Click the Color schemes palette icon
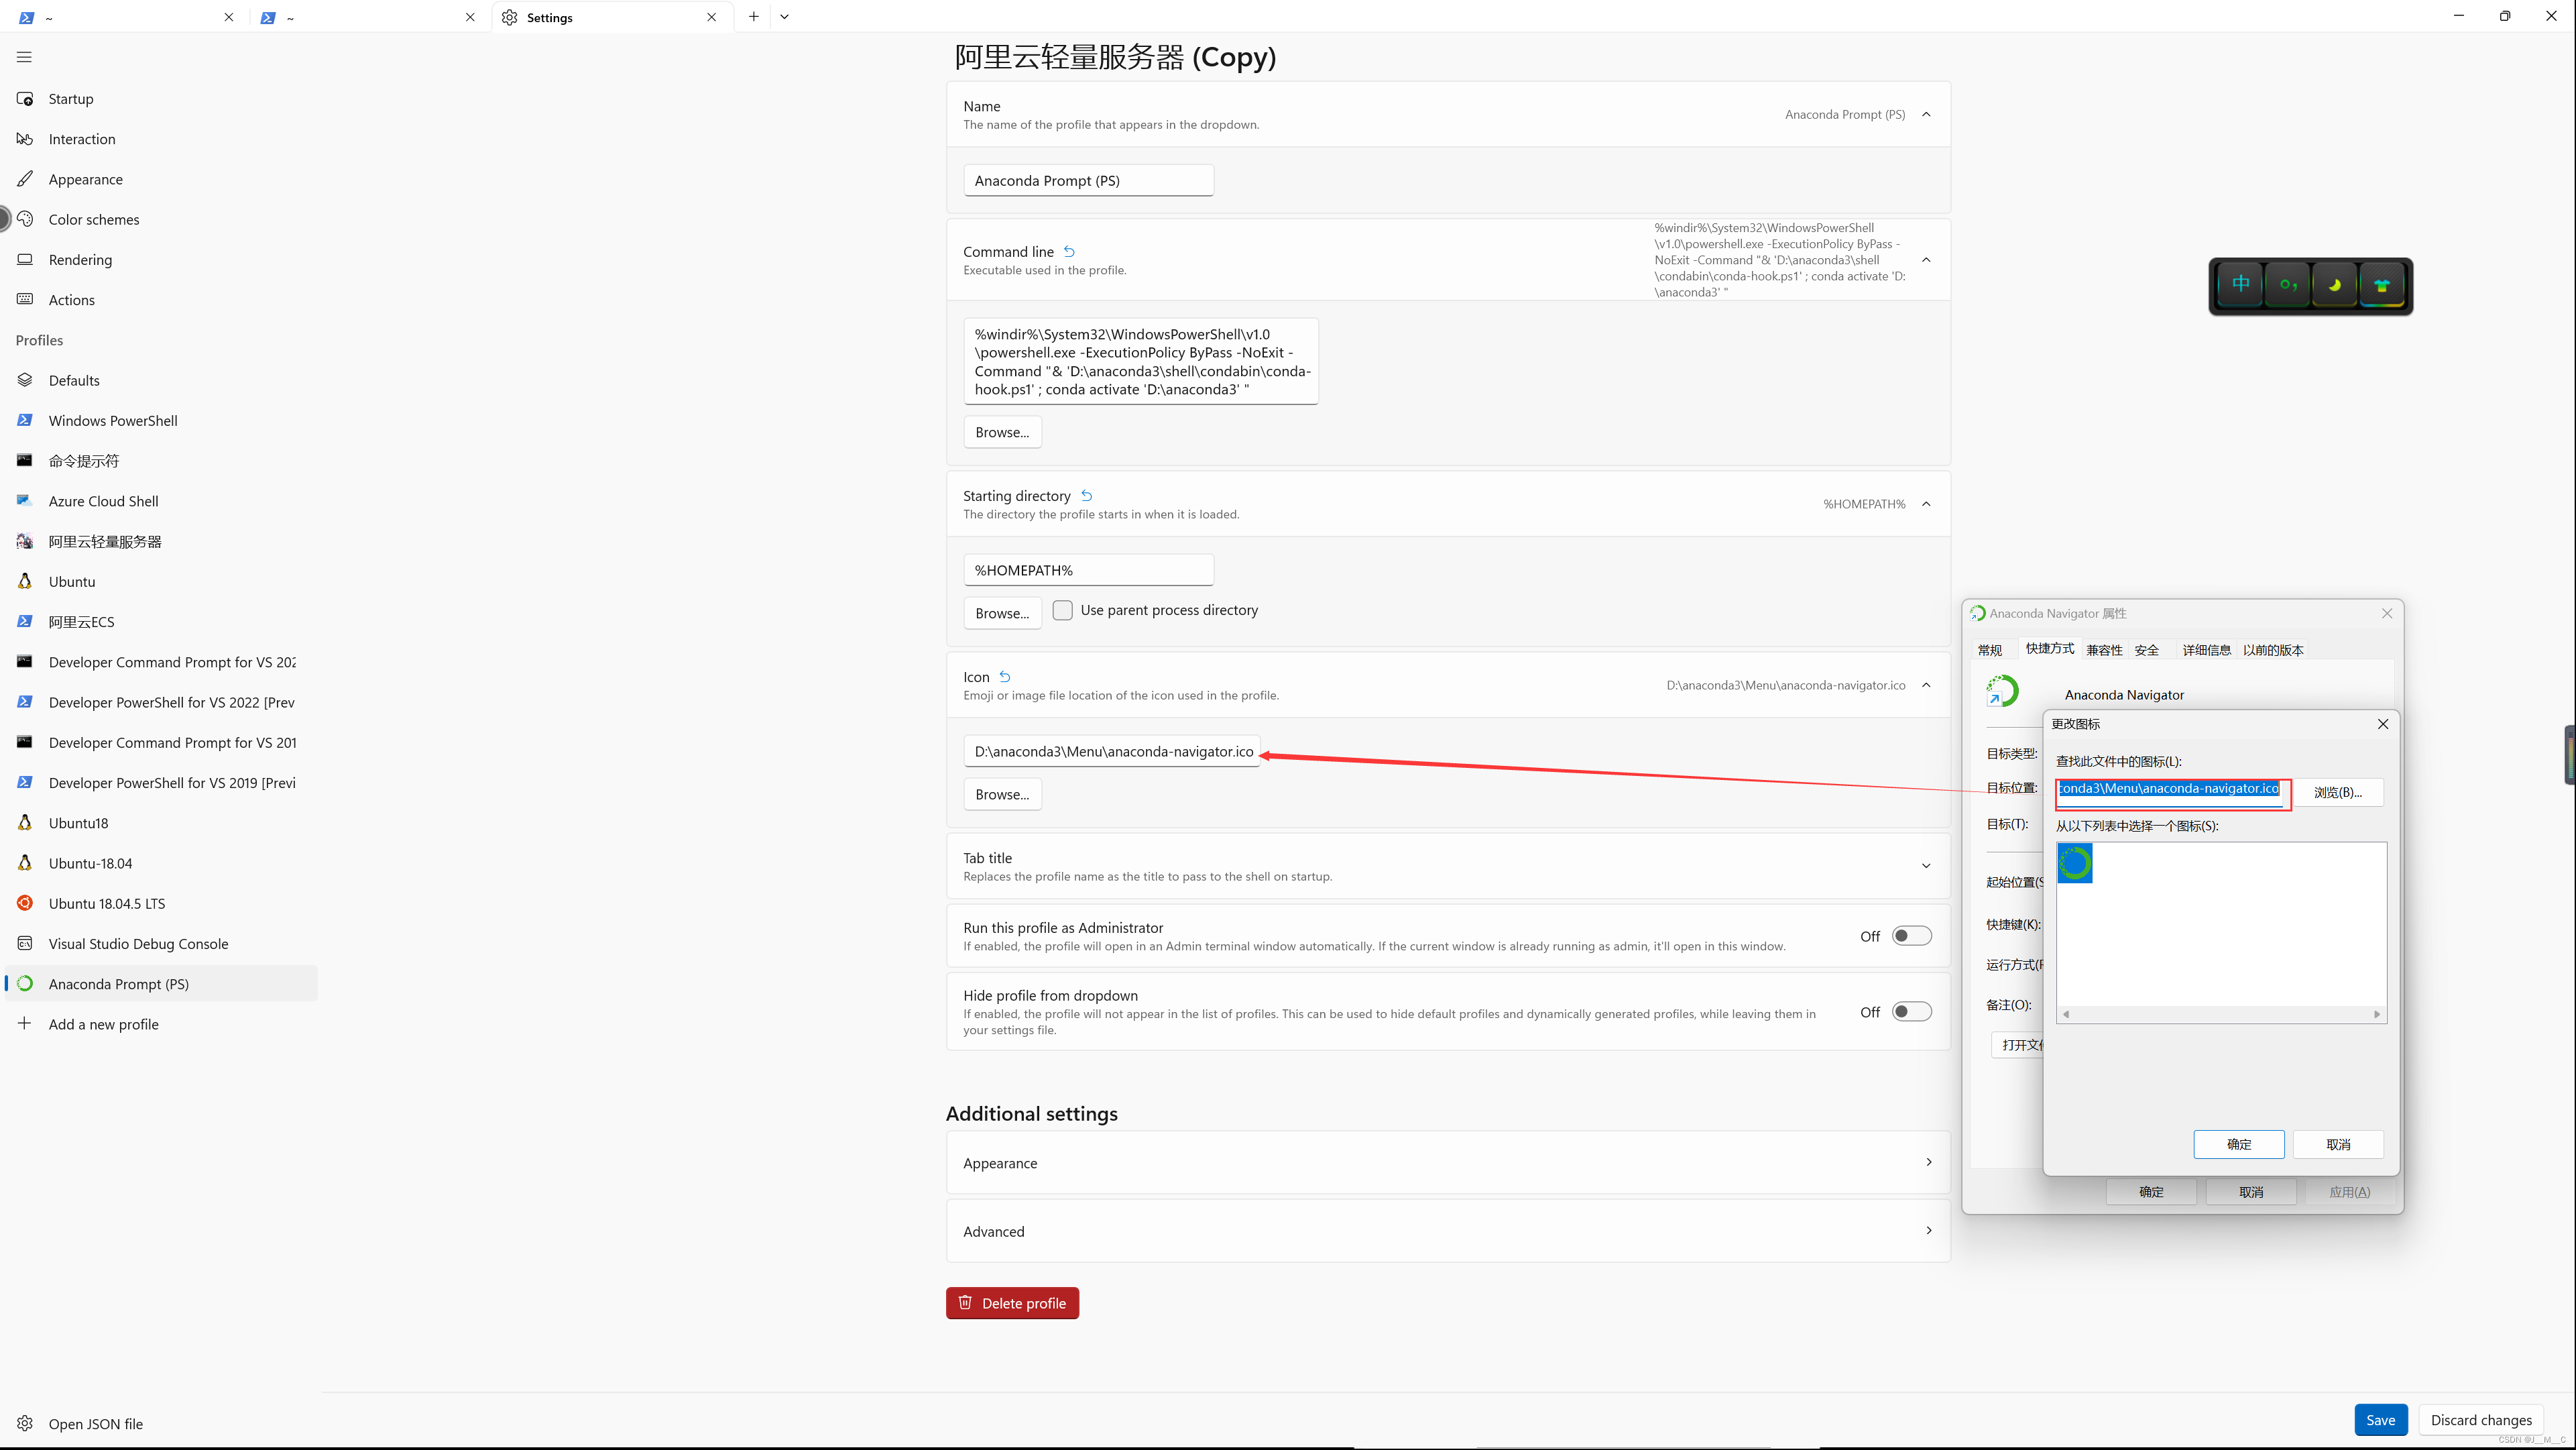This screenshot has height=1450, width=2576. coord(25,219)
